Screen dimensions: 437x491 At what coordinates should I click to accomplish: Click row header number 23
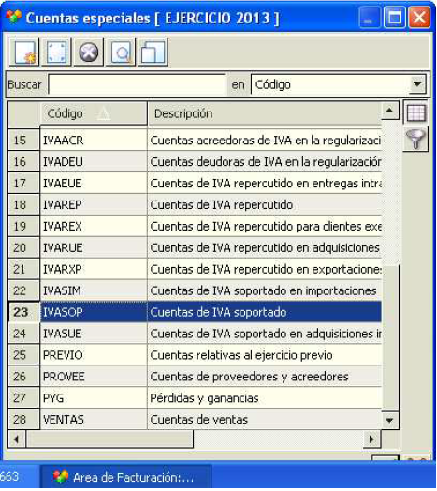point(23,312)
